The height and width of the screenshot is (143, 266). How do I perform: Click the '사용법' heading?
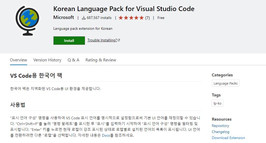coord(18,105)
